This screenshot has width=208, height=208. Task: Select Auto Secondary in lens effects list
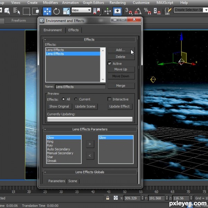[x=64, y=149]
